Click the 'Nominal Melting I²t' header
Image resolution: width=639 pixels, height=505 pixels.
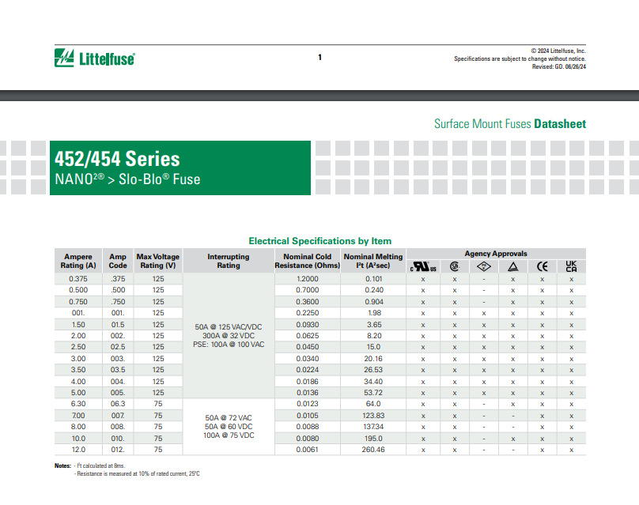coord(373,261)
